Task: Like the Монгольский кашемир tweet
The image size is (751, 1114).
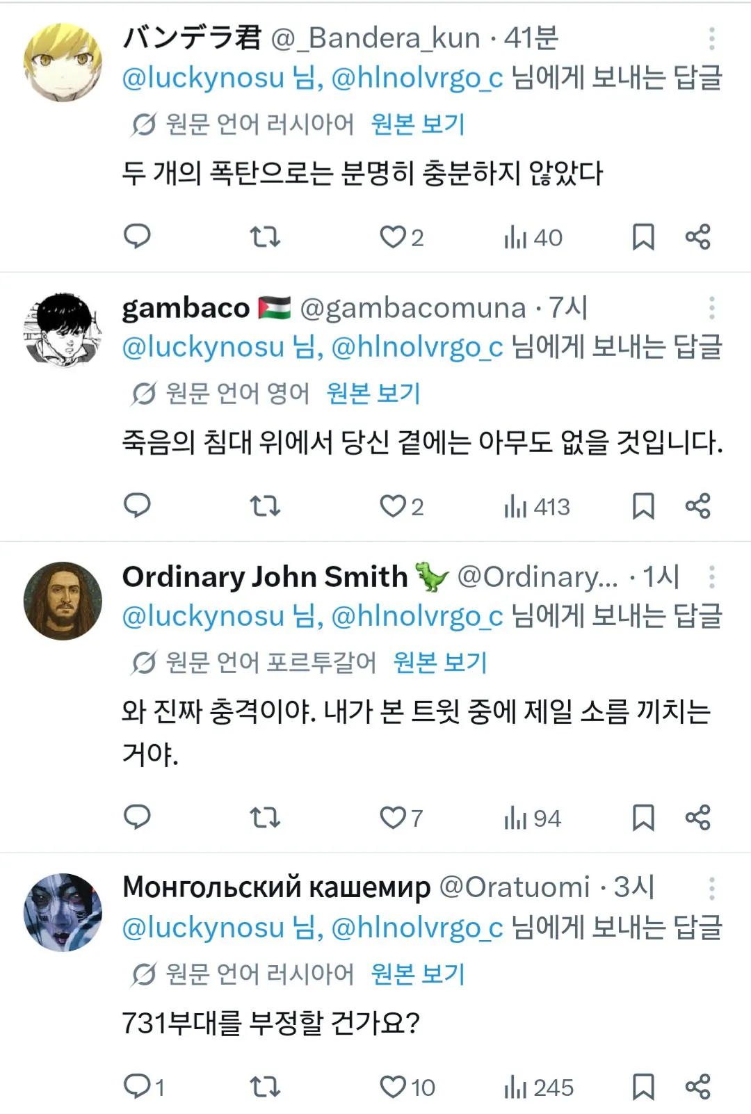Action: 393,1087
